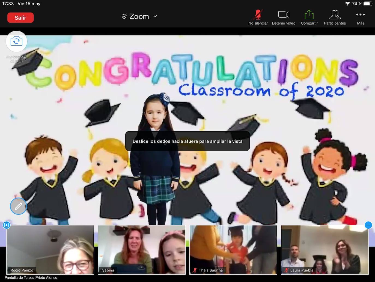
Task: Select Rocío Panizo's video thumbnail
Action: click(x=50, y=249)
